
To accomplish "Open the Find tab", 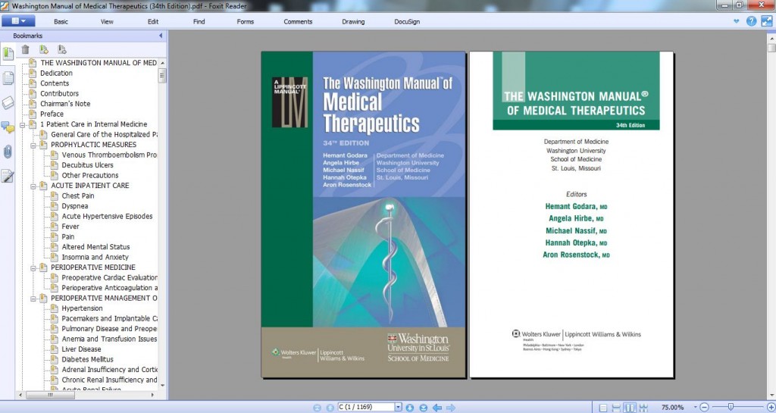I will (199, 21).
